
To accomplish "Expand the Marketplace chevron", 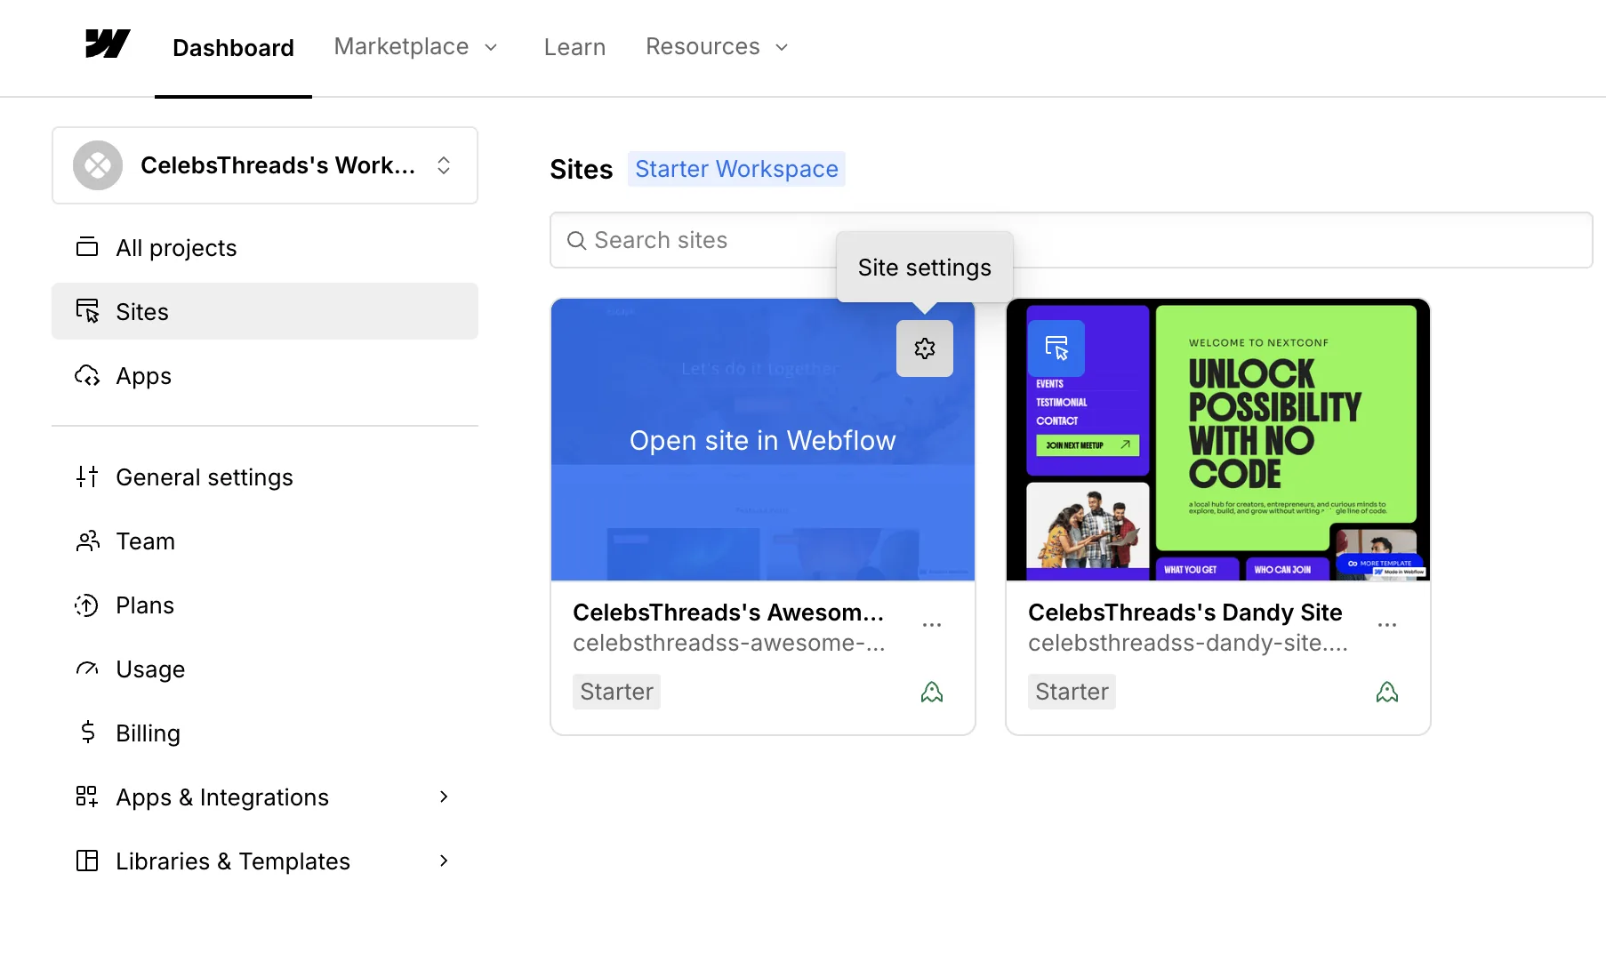I will tap(491, 47).
